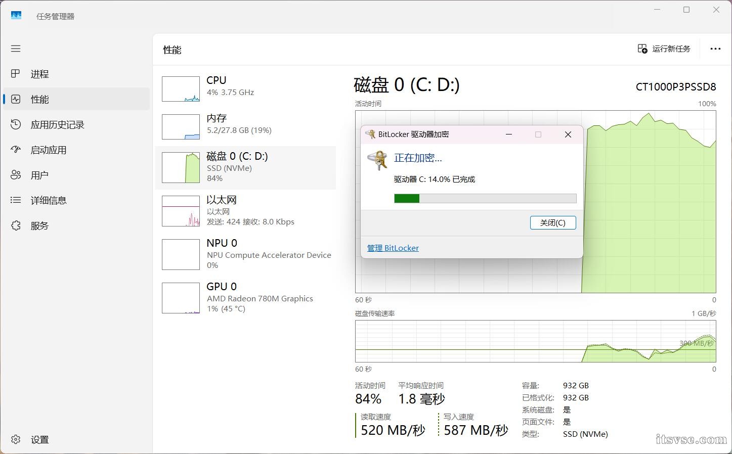The image size is (732, 454).
Task: Minimize the Task Manager window
Action: point(657,10)
